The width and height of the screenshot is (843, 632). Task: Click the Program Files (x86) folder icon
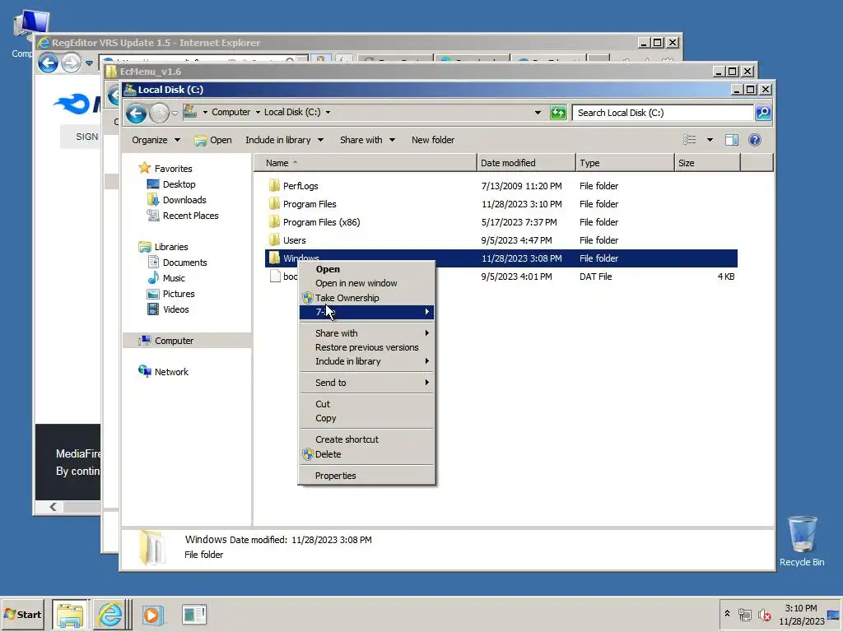pyautogui.click(x=274, y=222)
